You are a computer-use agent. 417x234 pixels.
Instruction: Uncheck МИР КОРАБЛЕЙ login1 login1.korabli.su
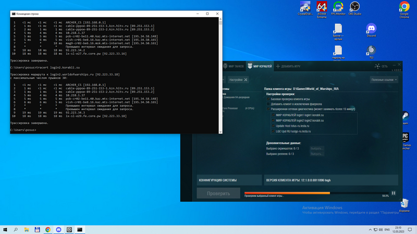(x=273, y=115)
